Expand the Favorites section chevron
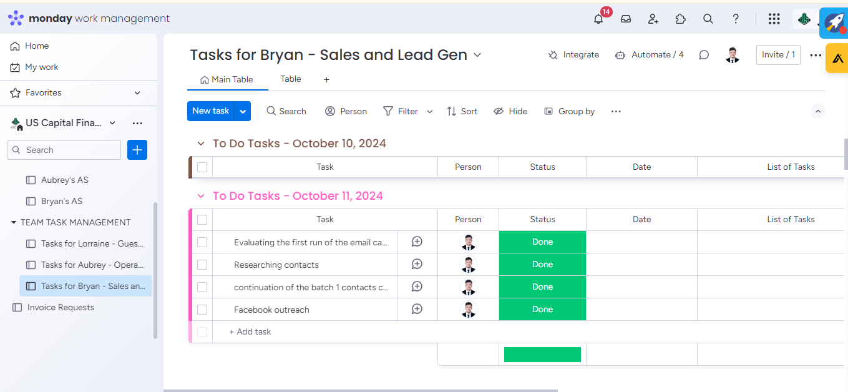The height and width of the screenshot is (392, 848). coord(137,93)
